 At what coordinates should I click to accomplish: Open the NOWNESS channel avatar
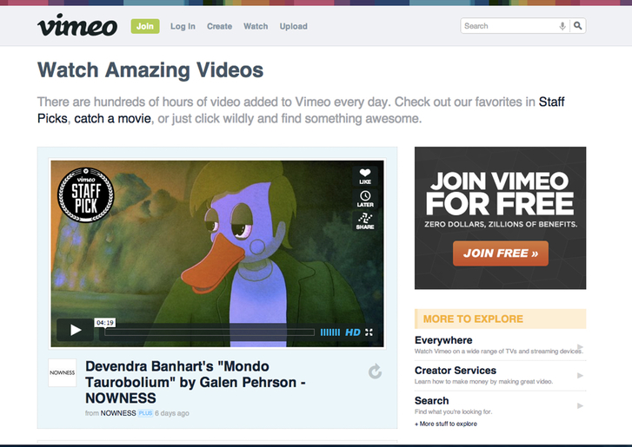tap(63, 372)
